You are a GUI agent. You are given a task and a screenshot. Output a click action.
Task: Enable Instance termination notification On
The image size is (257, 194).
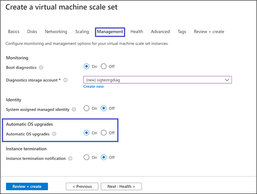click(x=87, y=157)
